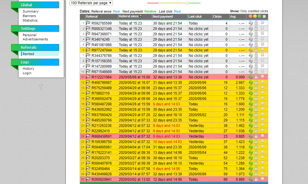Select the green filter circle
Image resolution: width=308 pixels, height=184 pixels.
point(259,16)
